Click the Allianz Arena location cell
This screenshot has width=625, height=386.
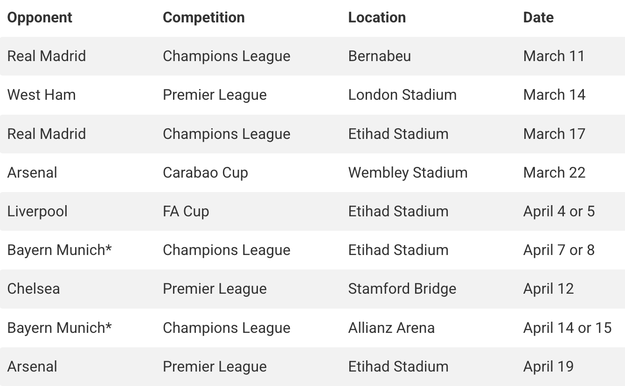(391, 328)
